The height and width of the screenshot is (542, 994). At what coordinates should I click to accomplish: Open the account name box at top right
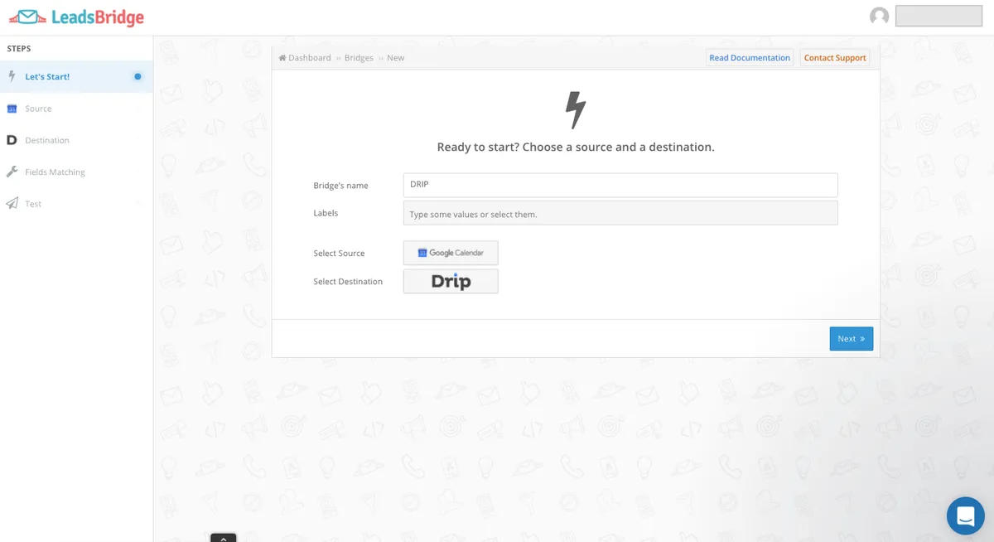tap(939, 16)
